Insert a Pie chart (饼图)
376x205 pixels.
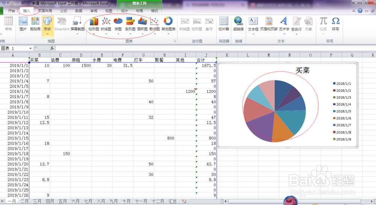118,25
